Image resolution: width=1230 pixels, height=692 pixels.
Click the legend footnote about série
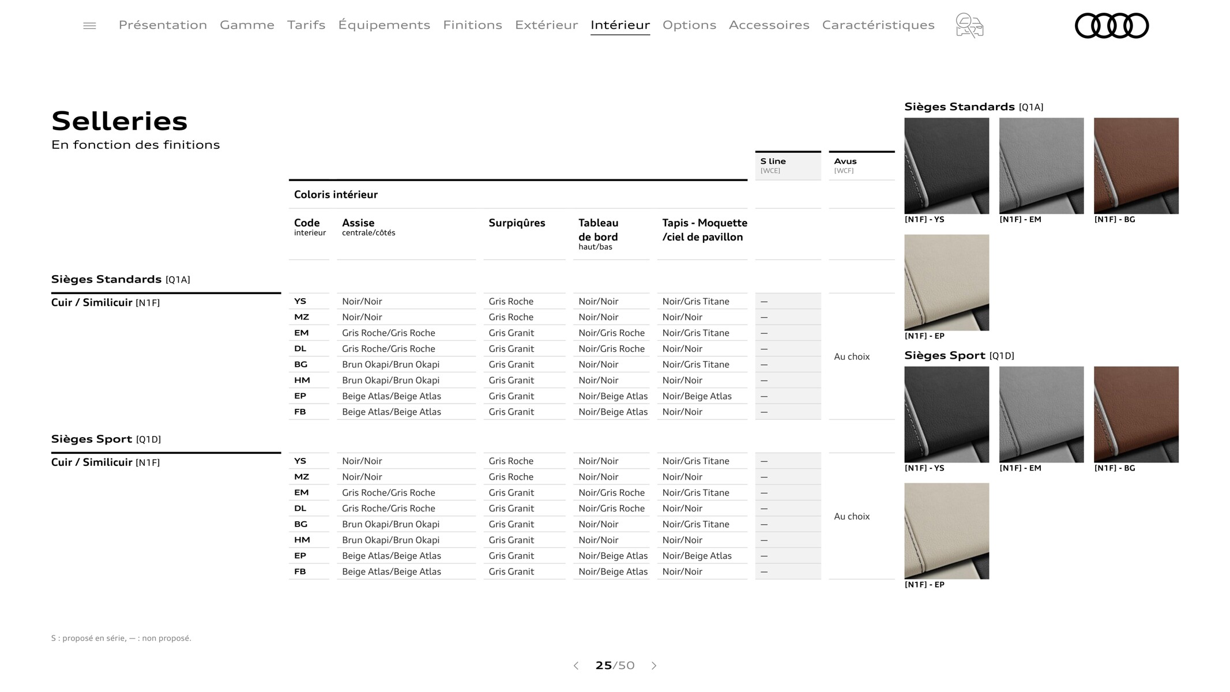click(x=121, y=638)
